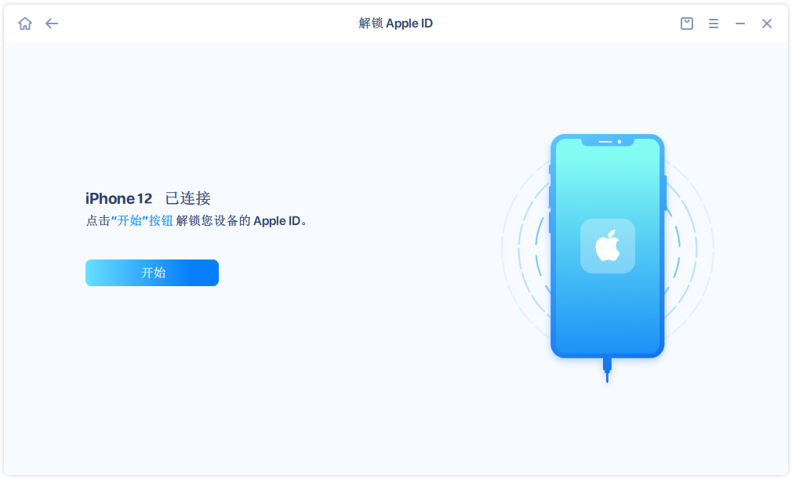The height and width of the screenshot is (479, 792).
Task: Click the 解锁您设备的 Apple ID instruction text
Action: (238, 220)
